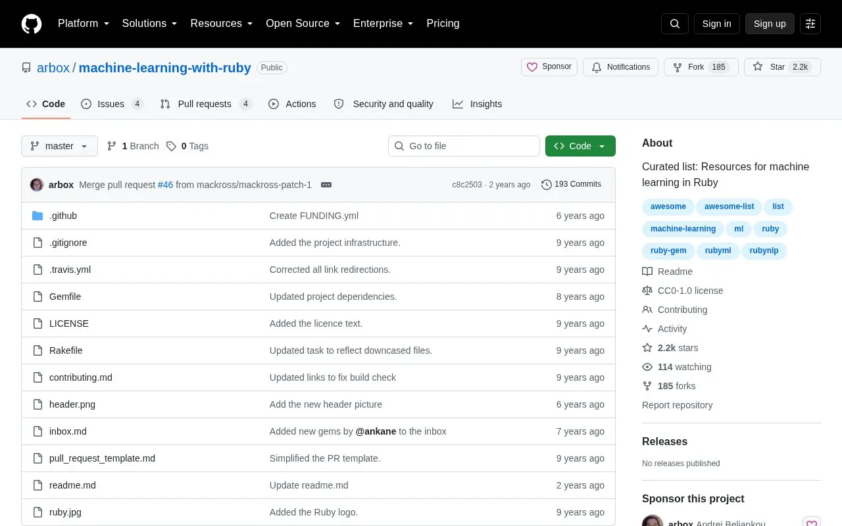This screenshot has width=842, height=526.
Task: Click the arbox avatar in commit bar
Action: pyautogui.click(x=37, y=185)
